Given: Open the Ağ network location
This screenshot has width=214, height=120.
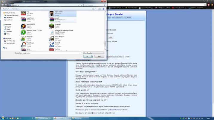Looking at the screenshot, I should tap(5, 48).
